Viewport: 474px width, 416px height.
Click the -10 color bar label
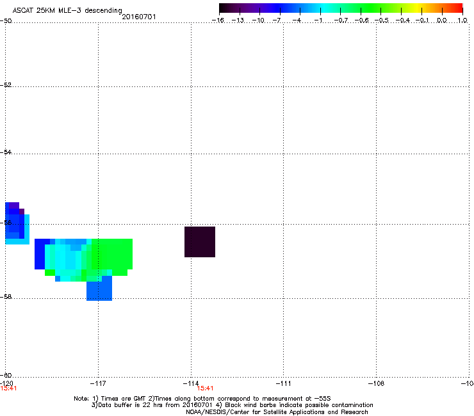point(258,20)
